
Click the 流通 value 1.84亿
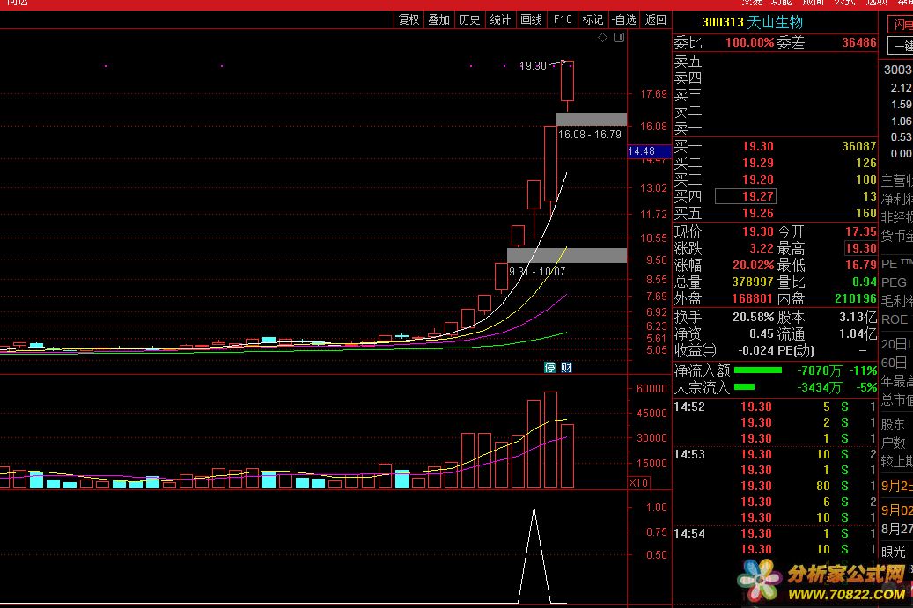point(858,334)
